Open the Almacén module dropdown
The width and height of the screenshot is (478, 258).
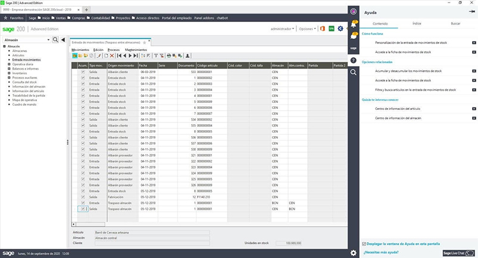coord(27,40)
